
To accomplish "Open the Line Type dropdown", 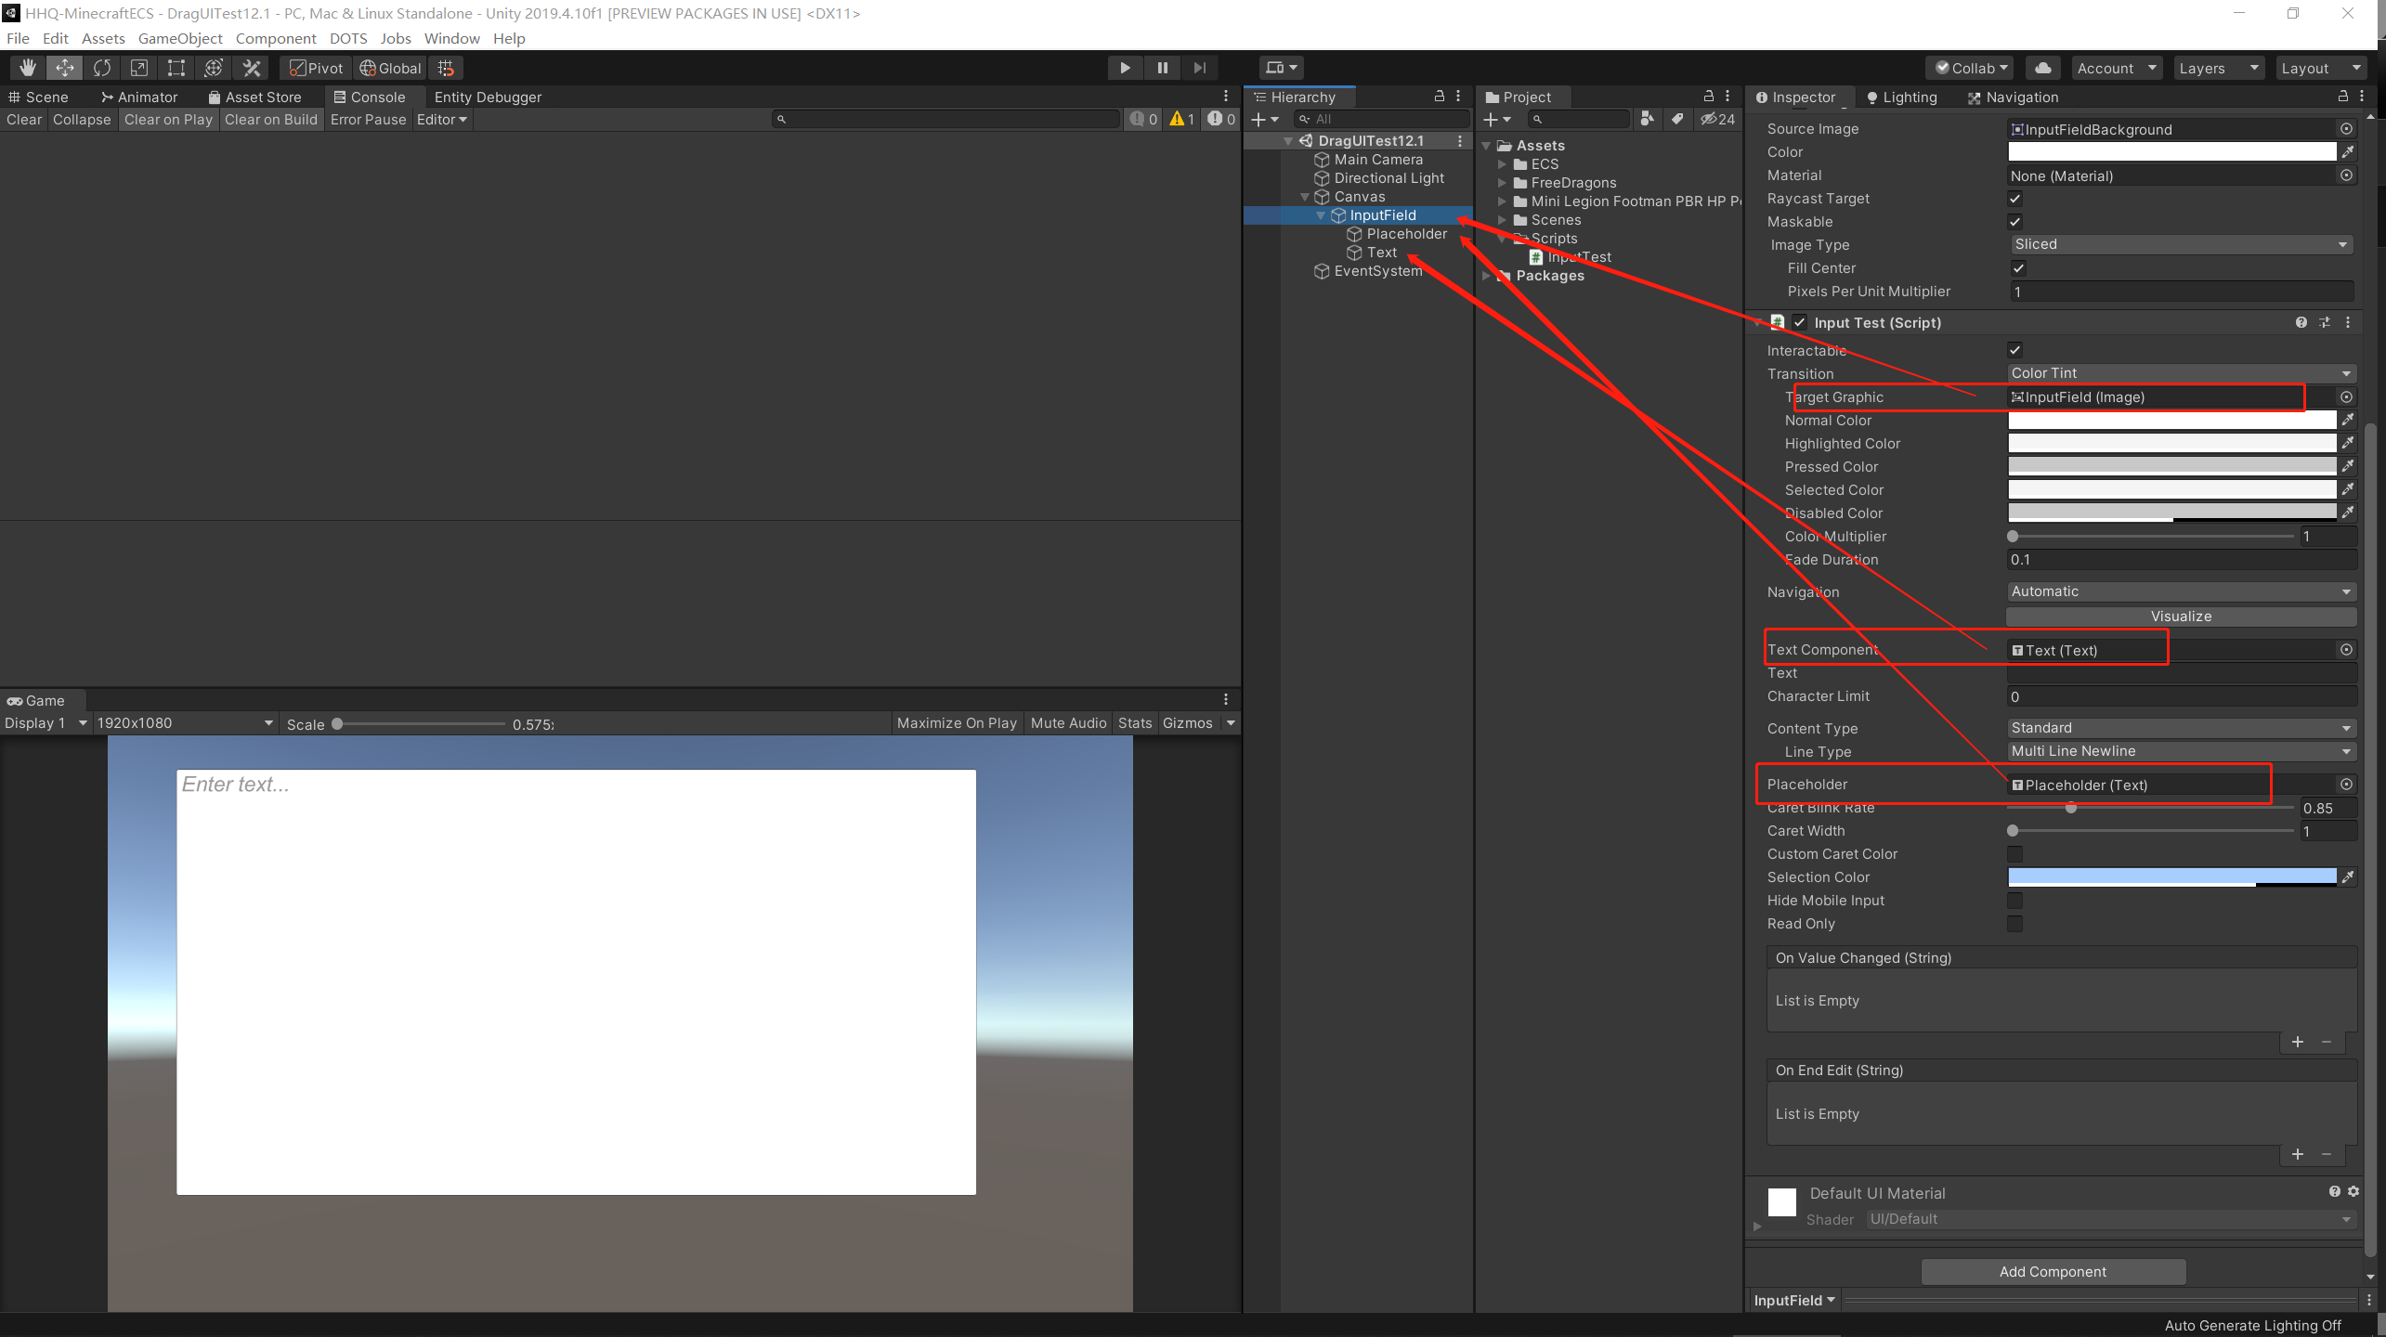I will (x=2180, y=751).
